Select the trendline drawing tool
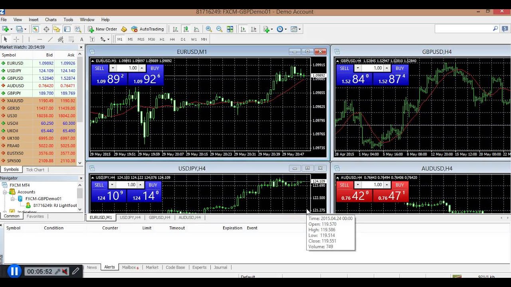The height and width of the screenshot is (287, 511). [x=50, y=39]
